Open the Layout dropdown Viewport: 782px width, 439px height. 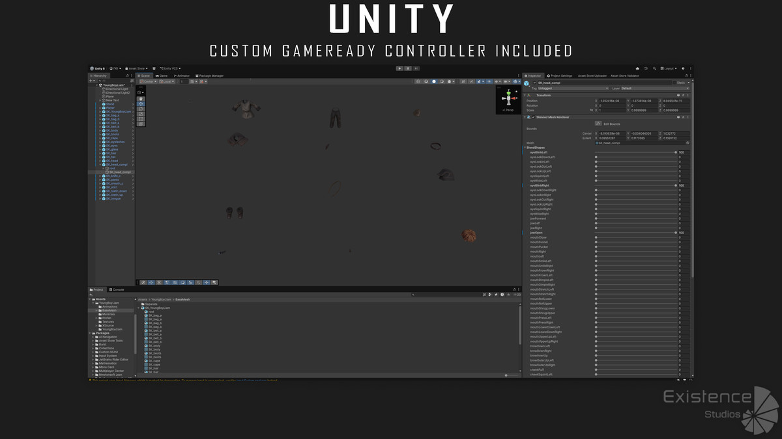point(667,68)
